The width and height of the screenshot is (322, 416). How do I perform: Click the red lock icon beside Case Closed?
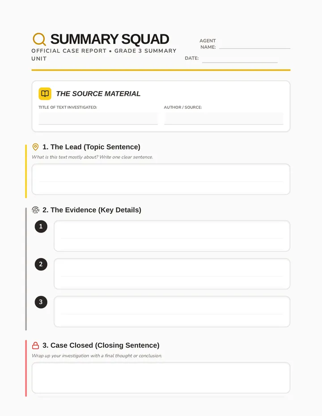pos(35,345)
